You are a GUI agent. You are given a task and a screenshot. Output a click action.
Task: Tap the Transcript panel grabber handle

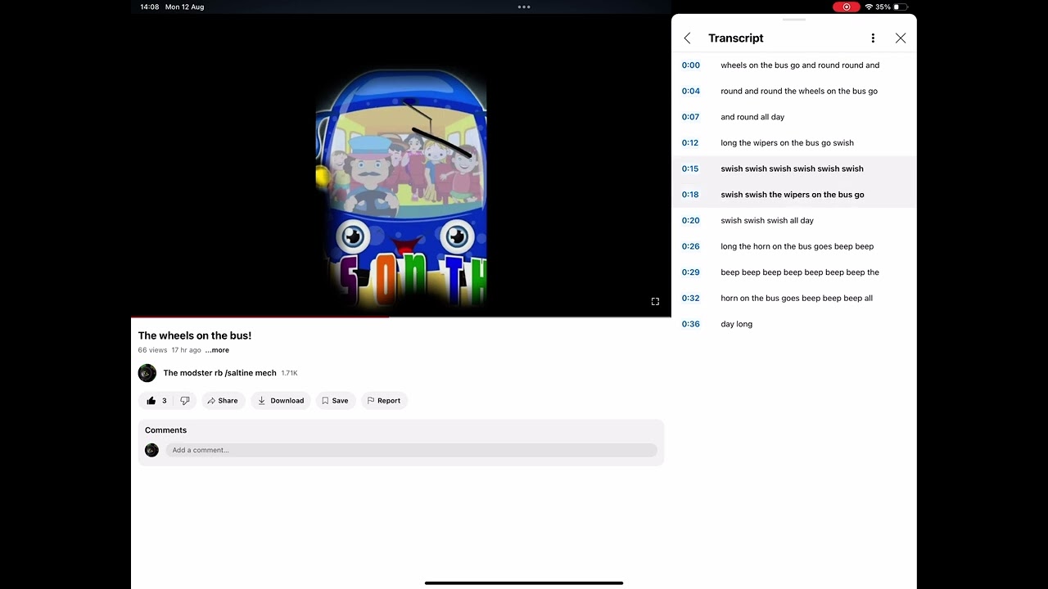[x=794, y=19]
